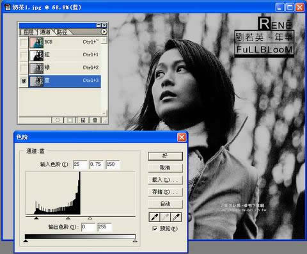307x254 pixels.
Task: Toggle visibility of blue (蓝) channel
Action: pyautogui.click(x=24, y=81)
